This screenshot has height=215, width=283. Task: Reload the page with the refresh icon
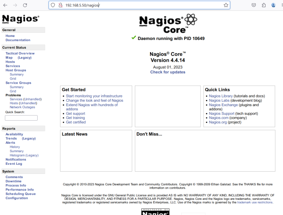25,5
